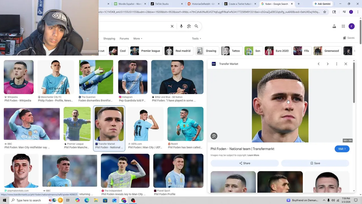Open File Explorer from the taskbar
Viewport: 362px width, 204px height.
tap(96, 200)
